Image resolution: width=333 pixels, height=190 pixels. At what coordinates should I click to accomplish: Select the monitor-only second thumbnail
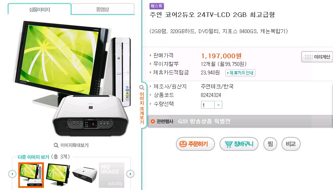coord(58,174)
